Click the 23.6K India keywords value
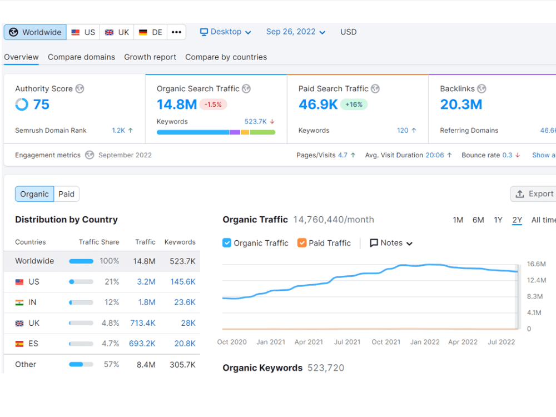Screen dimensions: 556x417 185,302
